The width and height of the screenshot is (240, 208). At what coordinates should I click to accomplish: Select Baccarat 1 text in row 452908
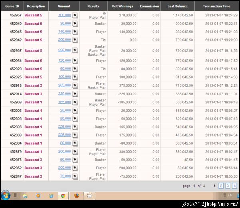33,102
